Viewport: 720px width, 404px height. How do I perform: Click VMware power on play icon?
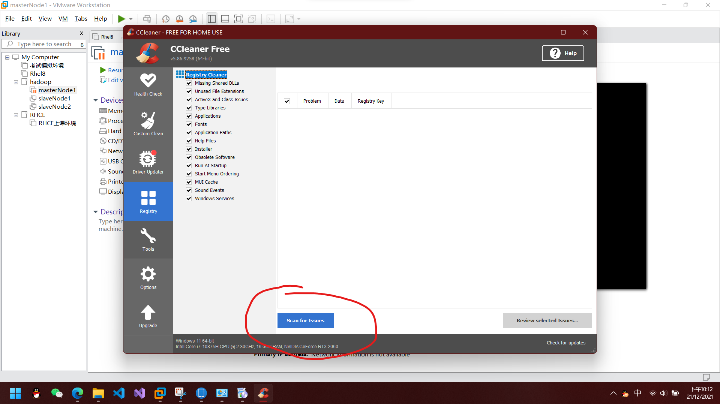pos(121,19)
